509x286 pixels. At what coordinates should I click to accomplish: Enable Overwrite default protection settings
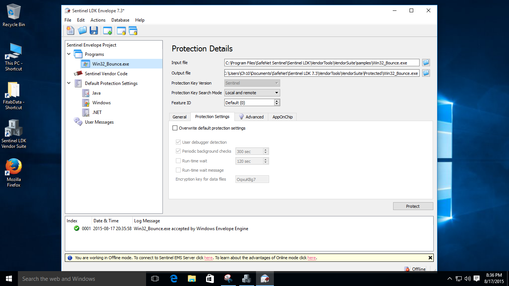[175, 128]
